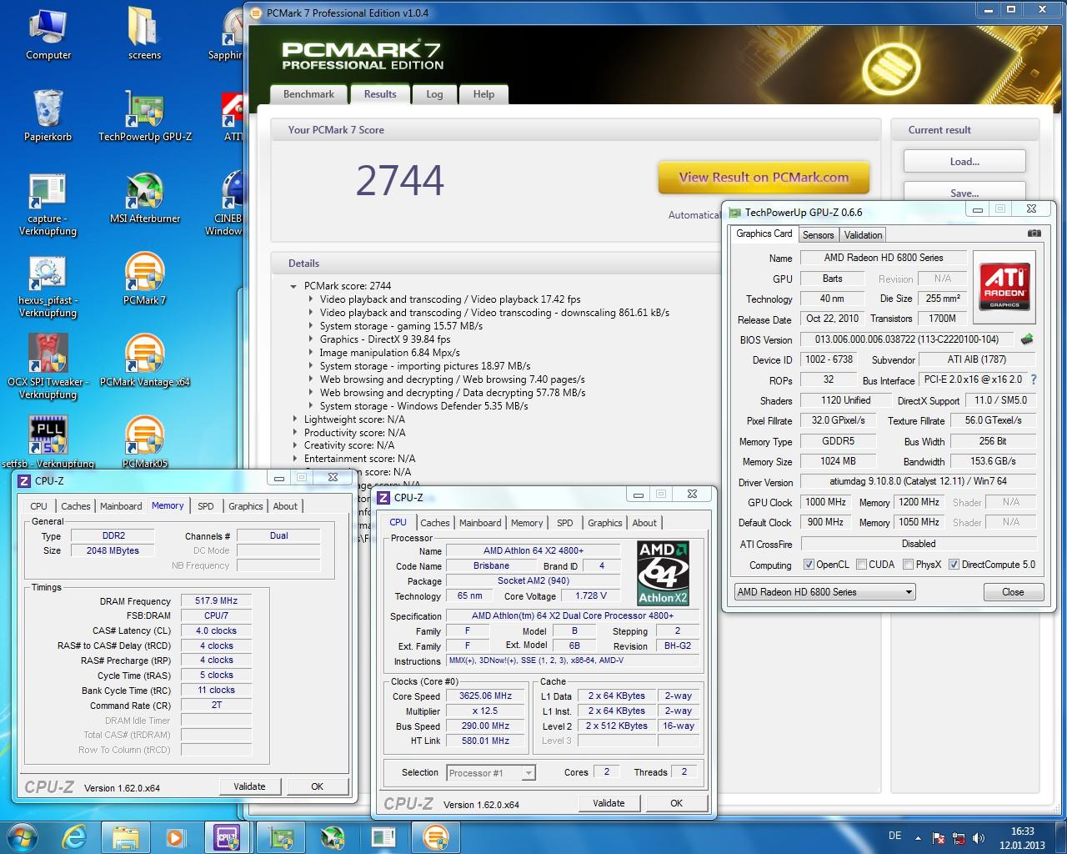Click OK in front CPU-Z CPU window
1067x854 pixels.
pyautogui.click(x=676, y=803)
